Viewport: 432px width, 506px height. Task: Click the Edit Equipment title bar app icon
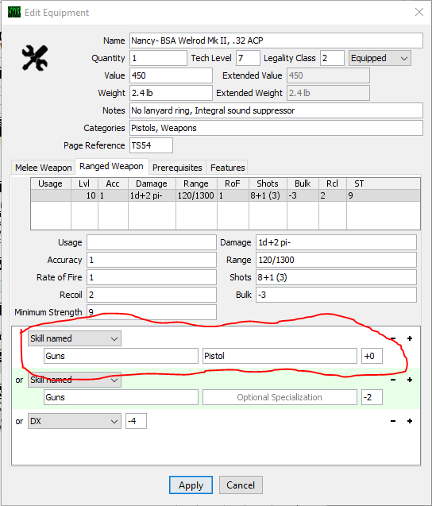tap(14, 12)
